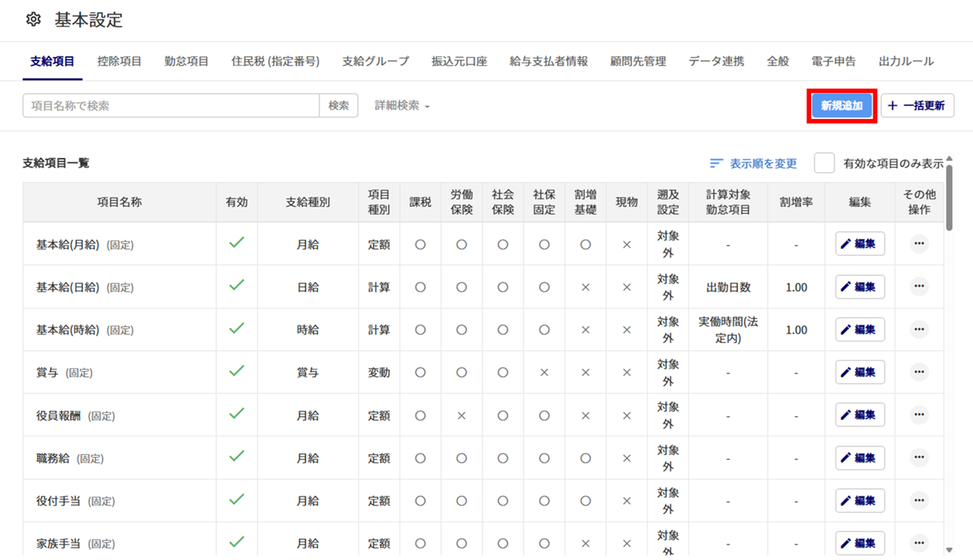Click the settings gear icon beside 基本設定

point(33,19)
